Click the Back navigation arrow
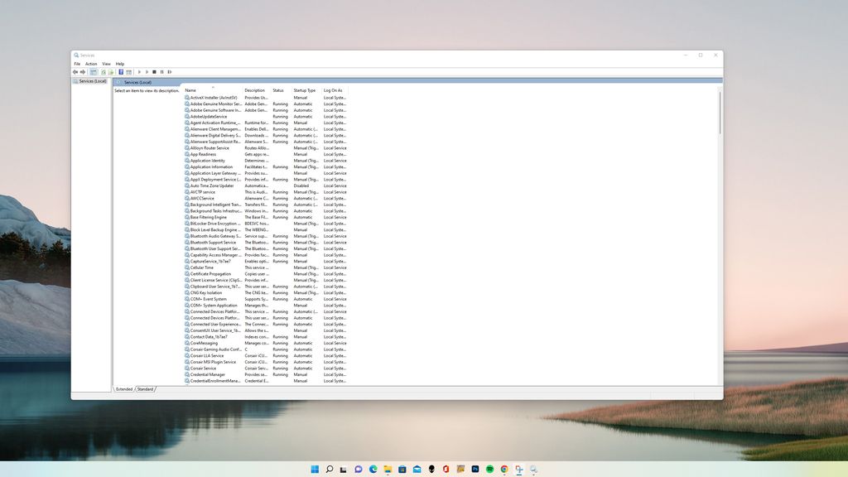848x477 pixels. [x=75, y=72]
